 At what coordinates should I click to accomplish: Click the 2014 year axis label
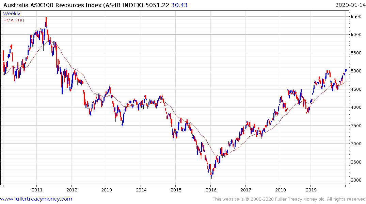(141, 190)
